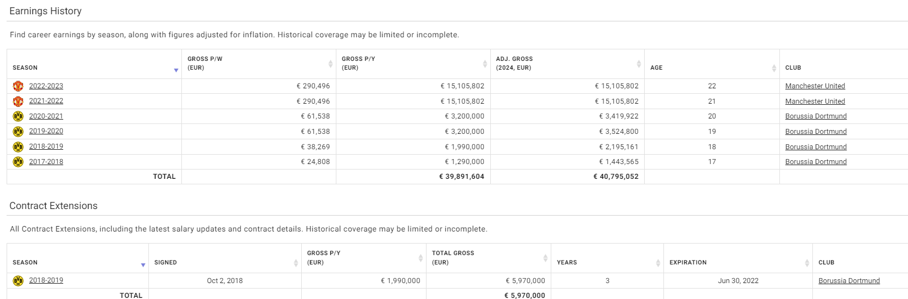Viewport: 908px width, 299px height.
Task: Sort contract extensions by Signed date
Action: [x=296, y=263]
